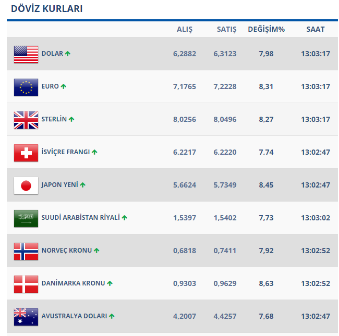
Task: Click the green up arrow beside DOLAR
Action: 68,54
